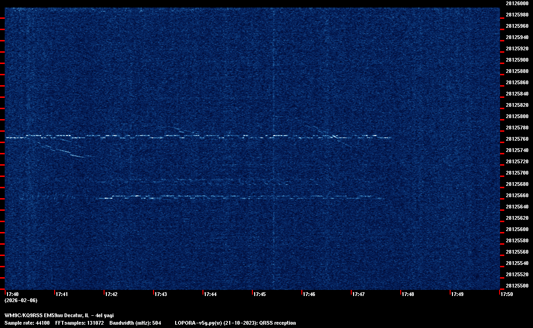Screen dimensions: 533x328
Task: Click the 17:40 time axis label
Action: click(12, 294)
